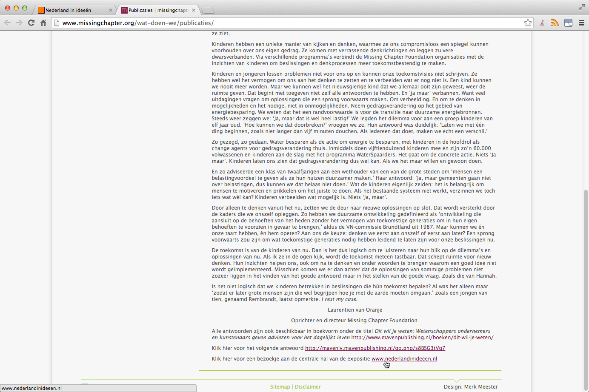The width and height of the screenshot is (589, 392).
Task: Reload the current page
Action: [31, 23]
